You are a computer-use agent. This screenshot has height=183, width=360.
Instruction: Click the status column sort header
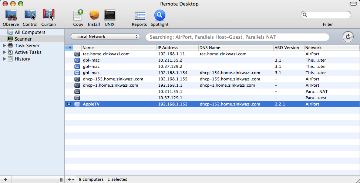(x=69, y=48)
